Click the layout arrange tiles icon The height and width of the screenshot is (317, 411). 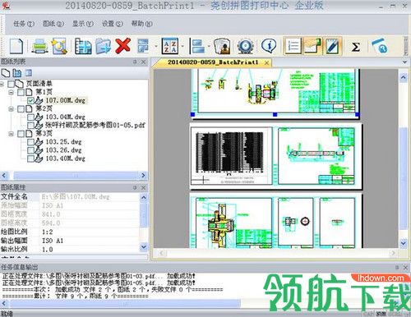[x=143, y=46]
